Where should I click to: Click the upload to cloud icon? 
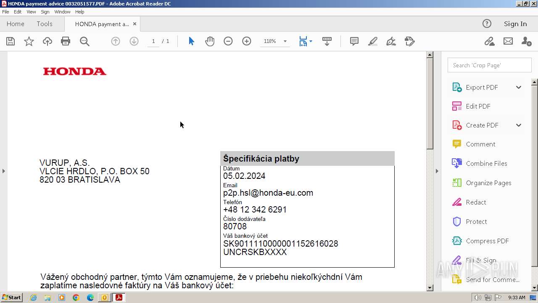[x=47, y=41]
